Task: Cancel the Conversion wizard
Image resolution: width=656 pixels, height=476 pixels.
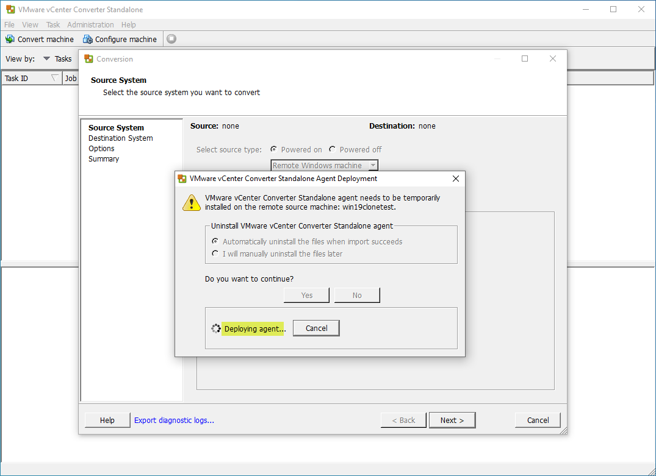Action: (x=538, y=420)
